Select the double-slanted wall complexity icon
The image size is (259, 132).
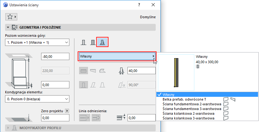(102, 85)
